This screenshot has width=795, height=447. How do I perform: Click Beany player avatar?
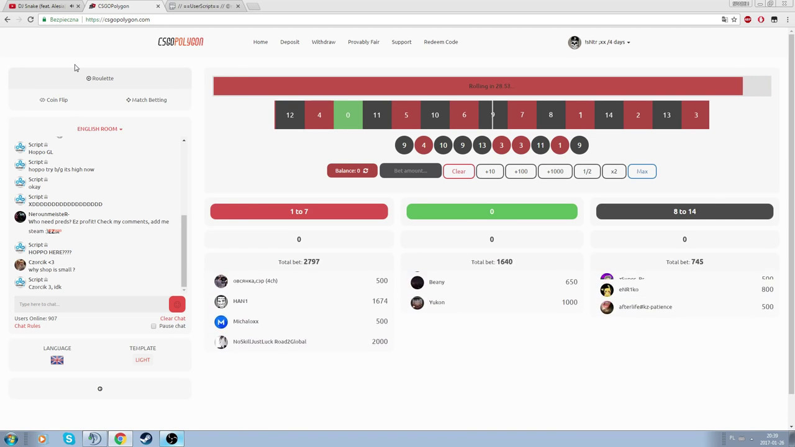point(417,282)
